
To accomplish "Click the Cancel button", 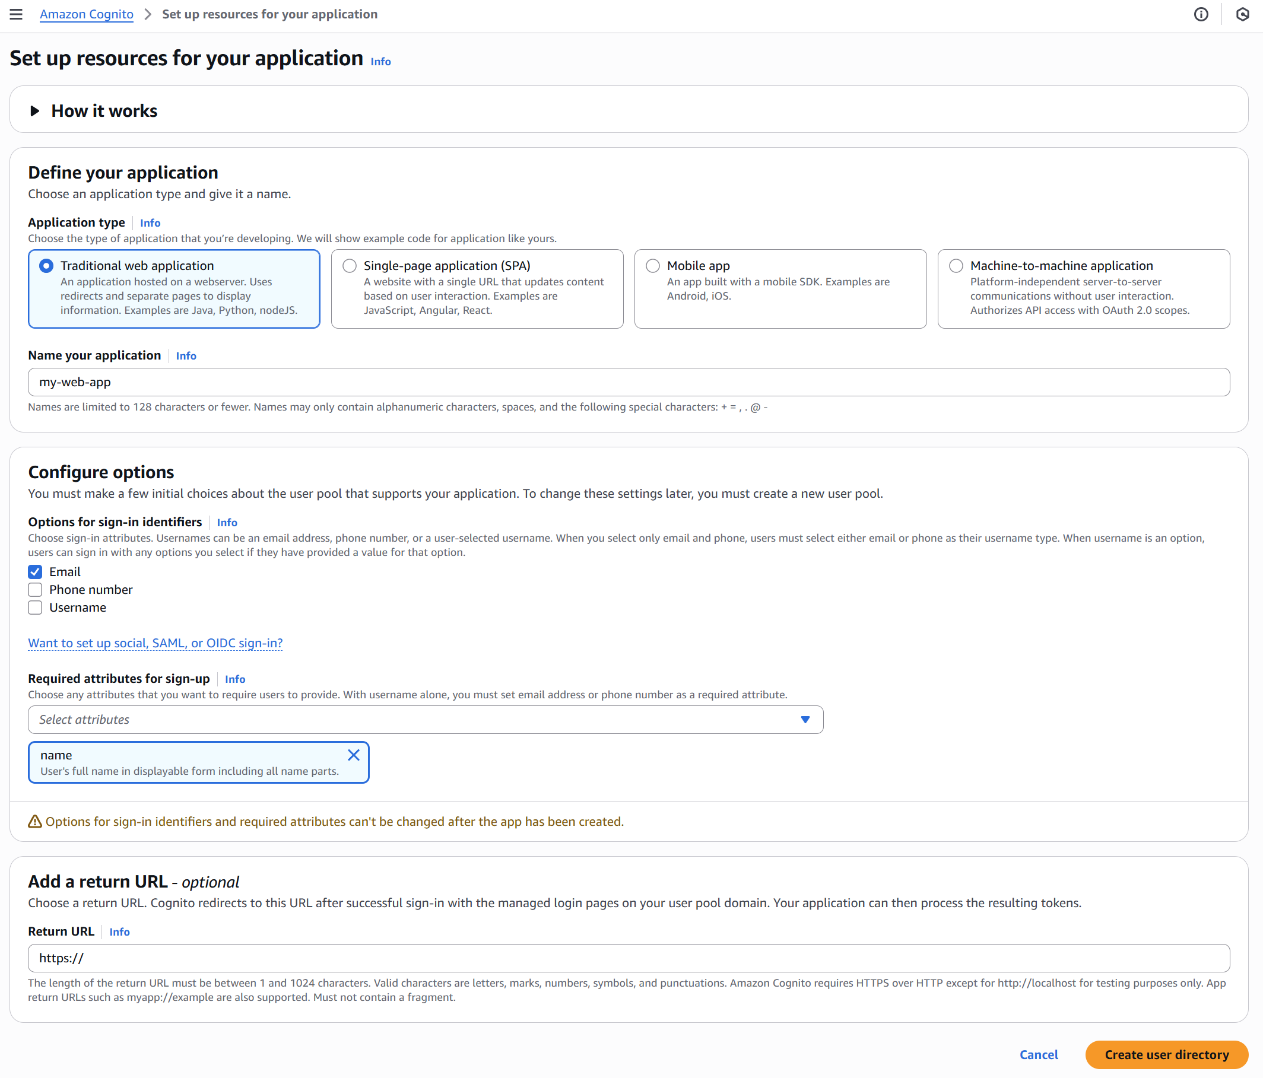I will click(x=1038, y=1054).
